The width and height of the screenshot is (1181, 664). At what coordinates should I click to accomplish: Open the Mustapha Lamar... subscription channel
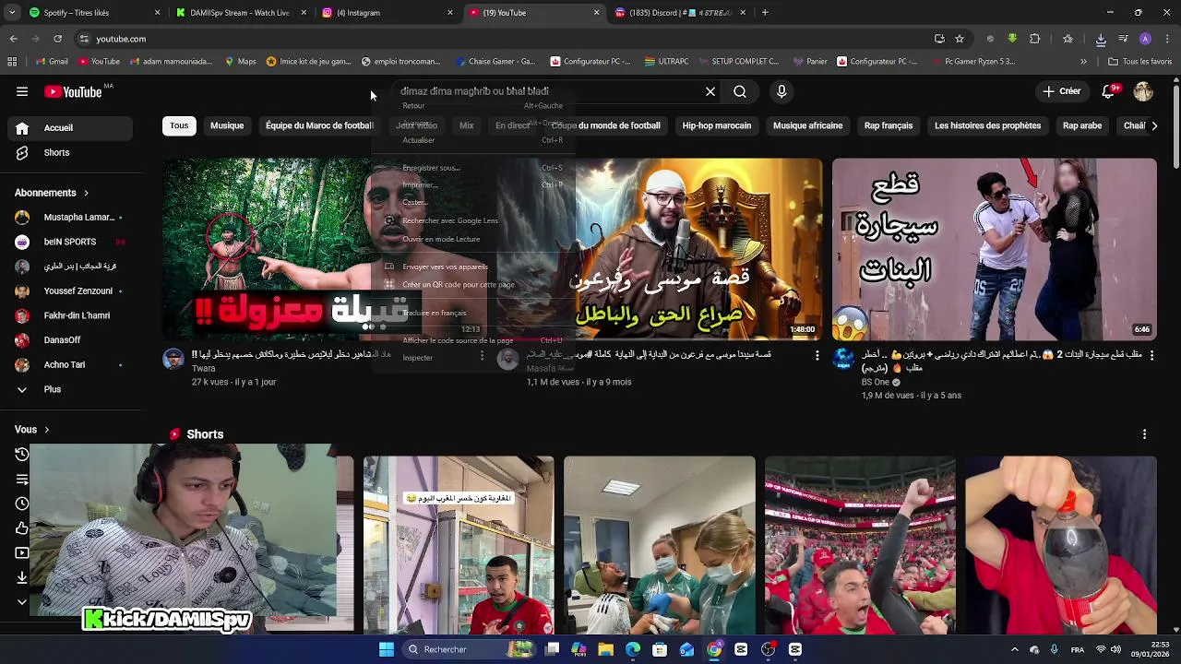tap(68, 217)
